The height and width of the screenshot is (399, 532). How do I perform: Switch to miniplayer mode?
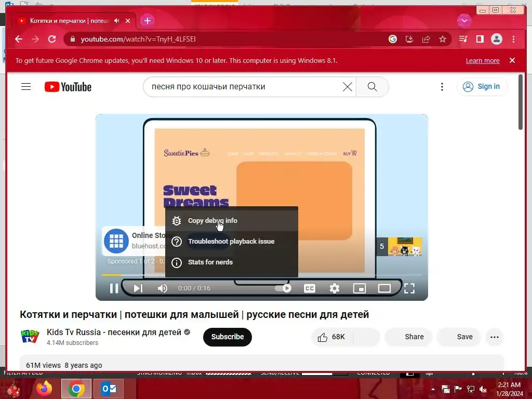pos(360,288)
